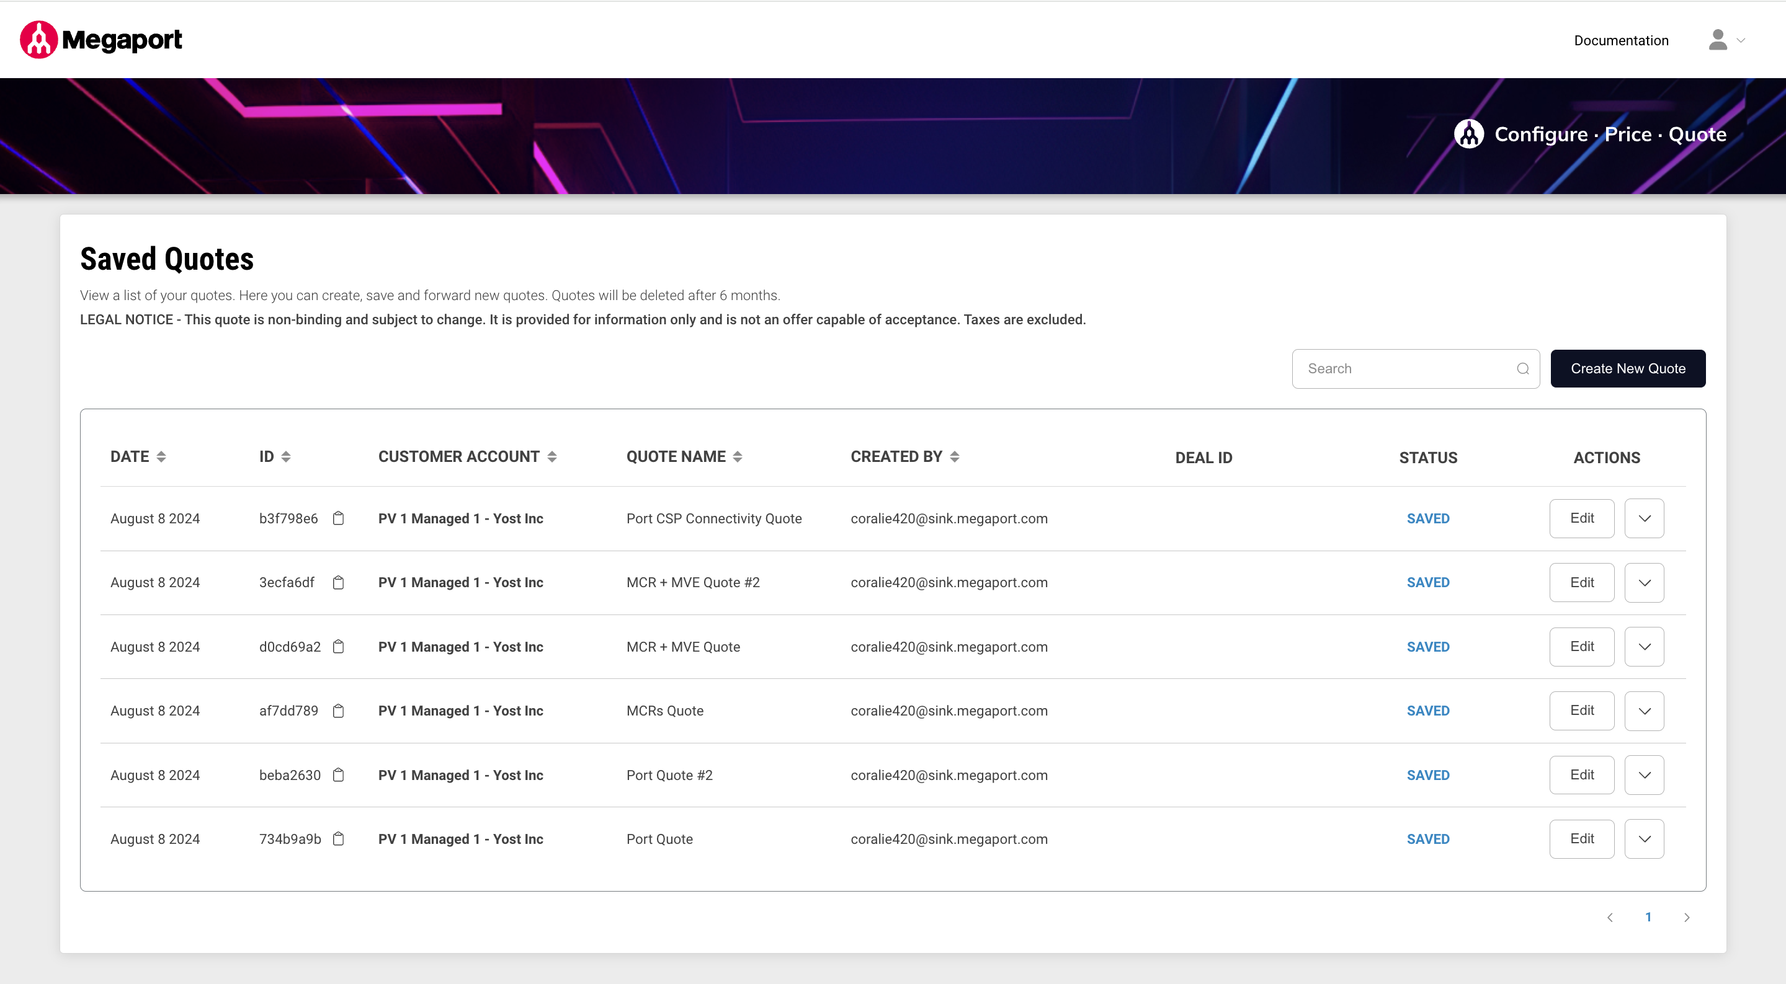Click quote name MCRs Quote
Screen dimensions: 1786x984
pos(664,711)
